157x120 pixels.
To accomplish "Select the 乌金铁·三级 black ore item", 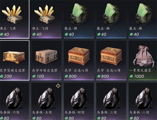I will tap(111, 101).
